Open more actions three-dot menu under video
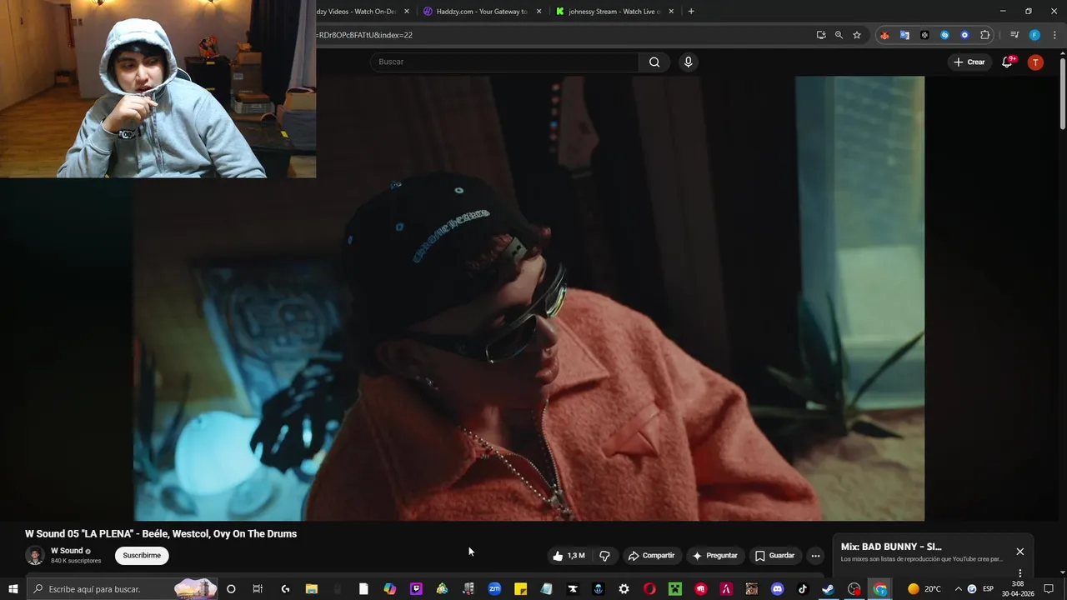The width and height of the screenshot is (1067, 600). (x=815, y=556)
